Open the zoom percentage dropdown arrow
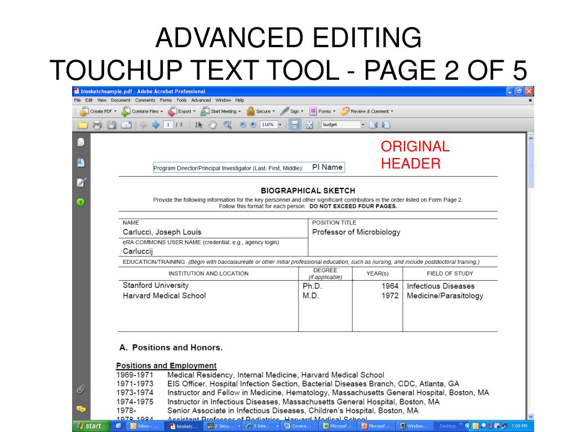This screenshot has width=577, height=432. [280, 125]
